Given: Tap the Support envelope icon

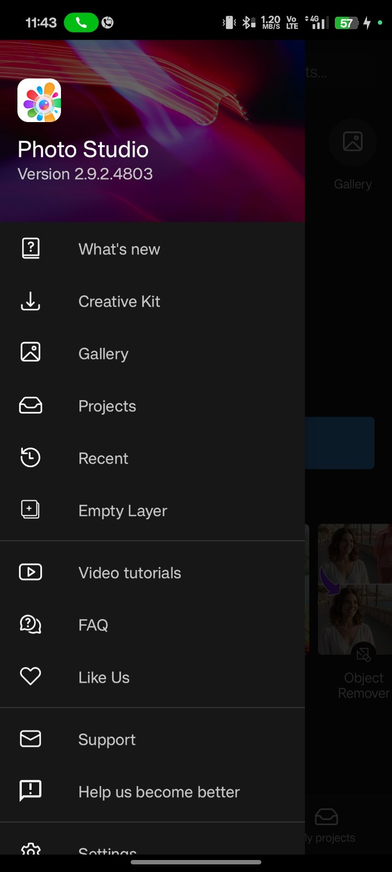Looking at the screenshot, I should click(30, 739).
